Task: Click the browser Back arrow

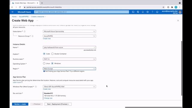Action: tap(12, 7)
